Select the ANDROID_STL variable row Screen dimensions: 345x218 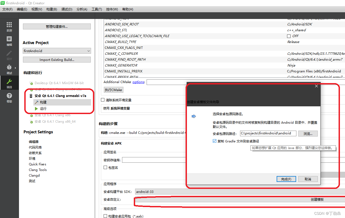tap(224, 30)
